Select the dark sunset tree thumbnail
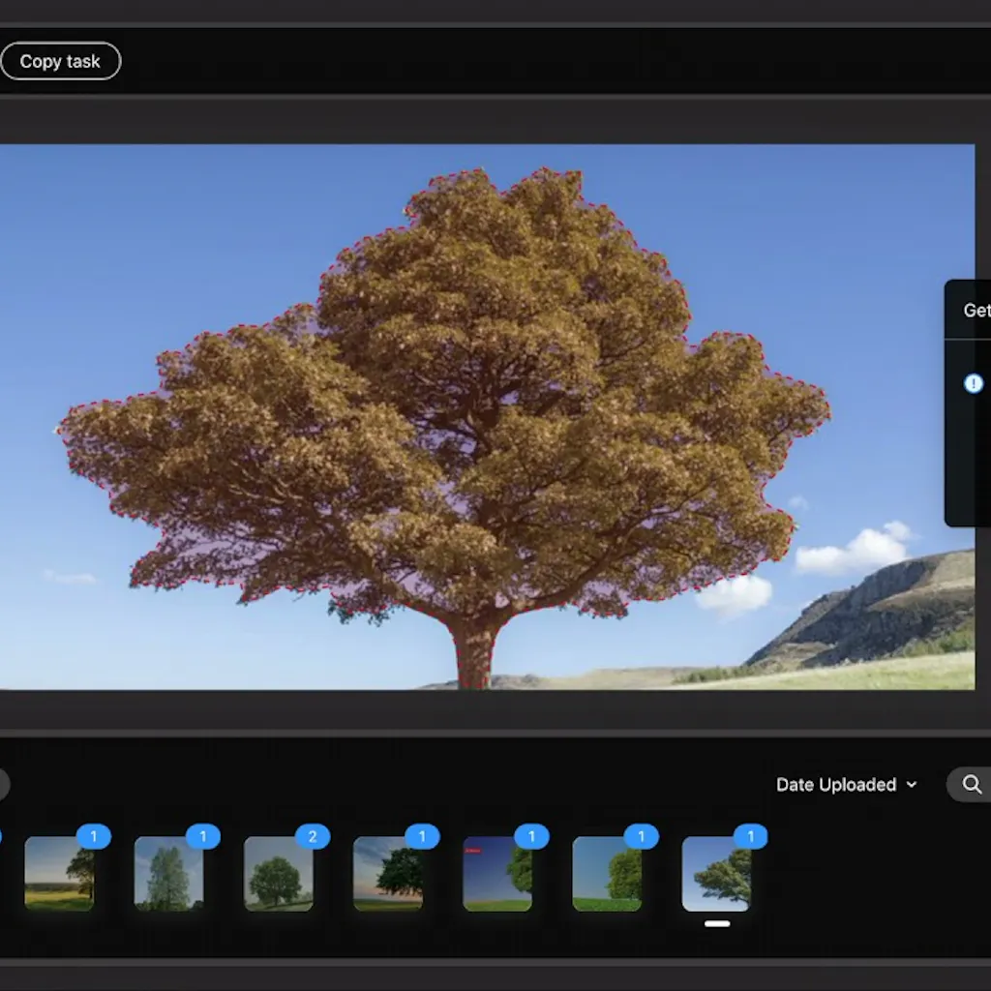The width and height of the screenshot is (991, 991). (x=387, y=873)
